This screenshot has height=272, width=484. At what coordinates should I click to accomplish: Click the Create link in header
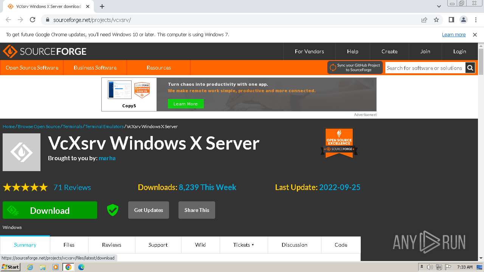point(389,51)
